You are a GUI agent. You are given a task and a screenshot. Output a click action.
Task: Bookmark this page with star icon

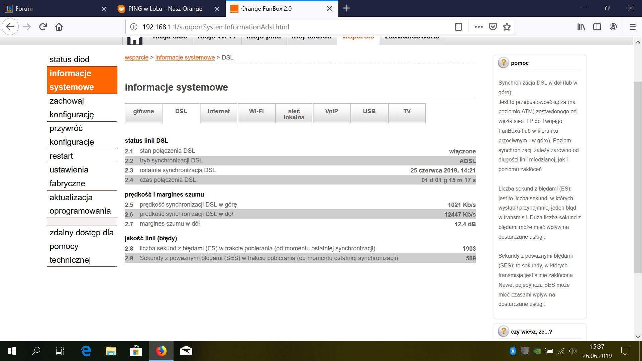point(507,27)
